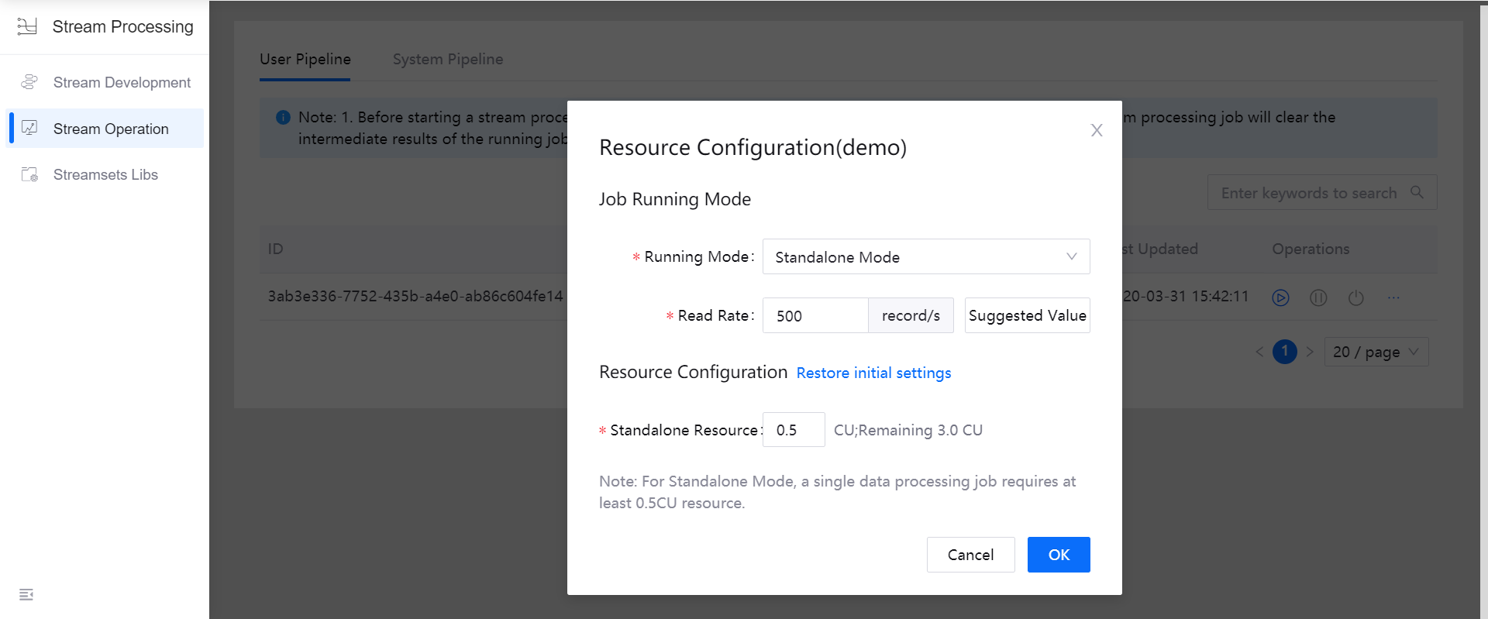Switch to the User Pipeline tab

(305, 59)
